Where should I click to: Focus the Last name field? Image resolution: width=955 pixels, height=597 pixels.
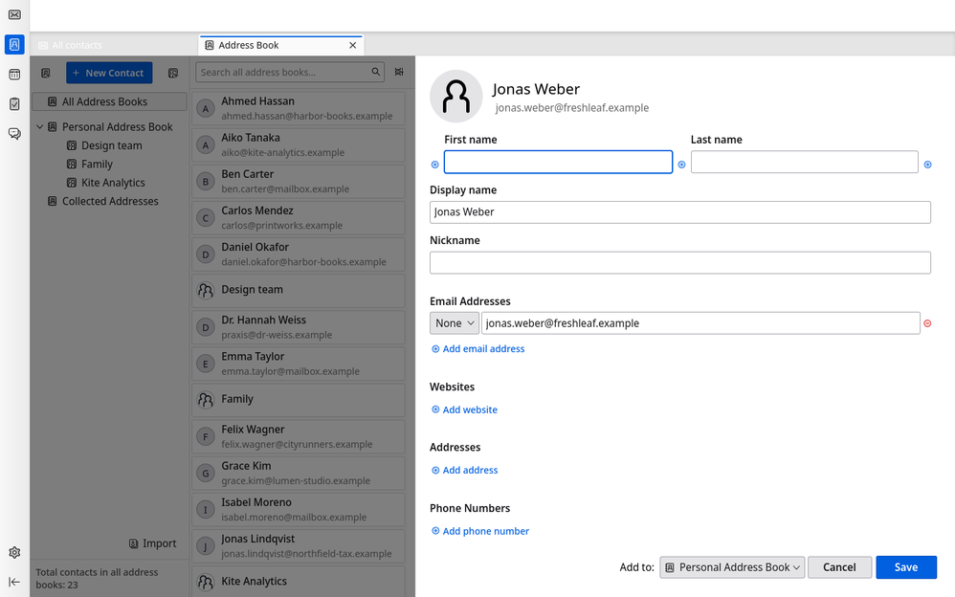804,162
